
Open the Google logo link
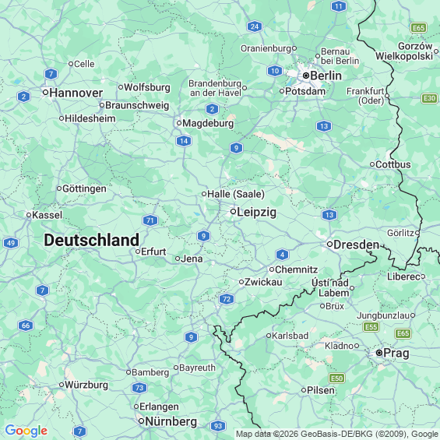[26, 431]
